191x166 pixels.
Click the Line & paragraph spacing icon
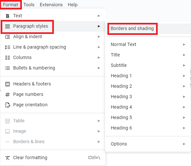click(8, 47)
